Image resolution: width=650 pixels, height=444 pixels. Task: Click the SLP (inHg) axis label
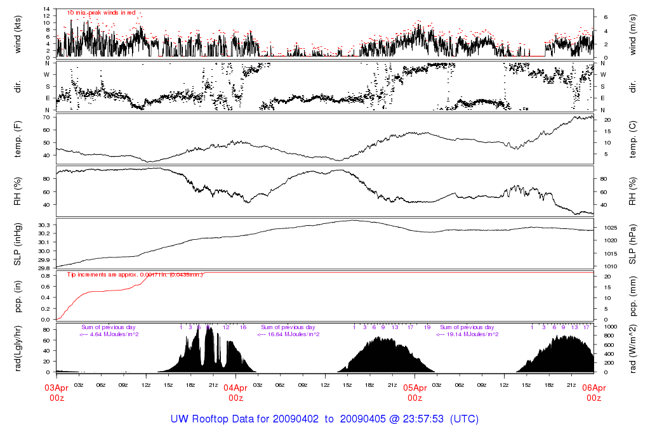(x=17, y=244)
